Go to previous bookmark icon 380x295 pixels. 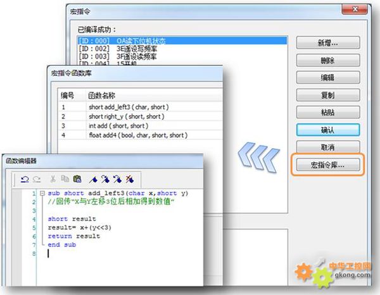coord(117,179)
